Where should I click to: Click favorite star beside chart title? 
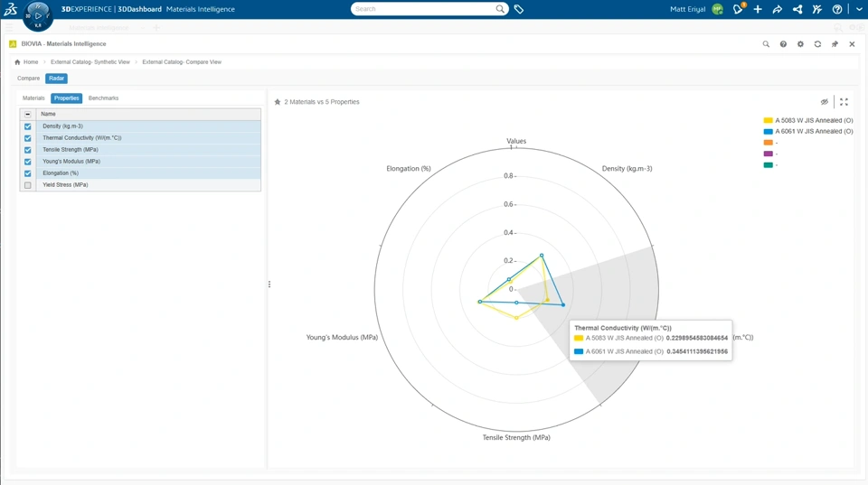[x=278, y=102]
